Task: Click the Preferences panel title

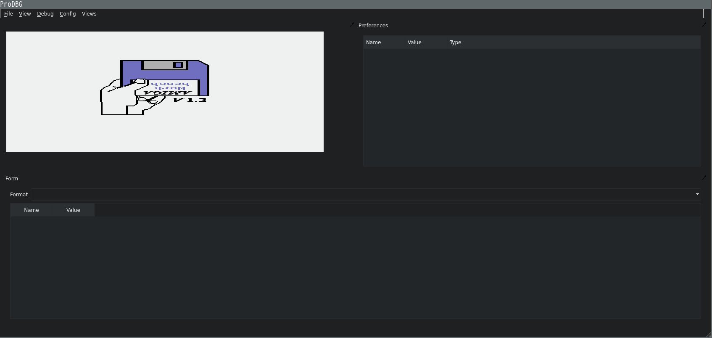Action: click(373, 26)
